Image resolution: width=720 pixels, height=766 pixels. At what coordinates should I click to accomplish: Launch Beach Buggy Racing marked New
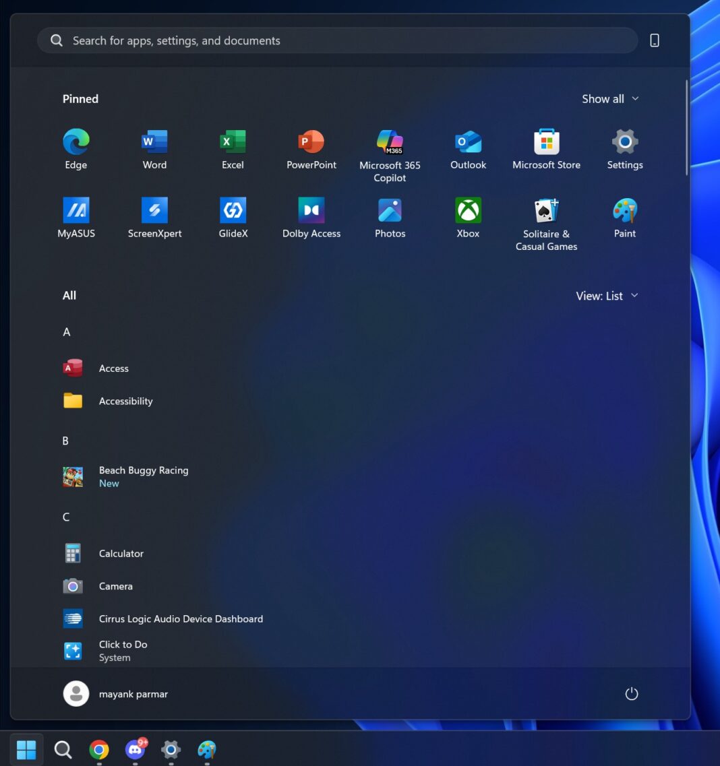tap(144, 475)
